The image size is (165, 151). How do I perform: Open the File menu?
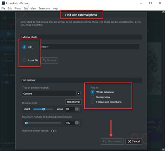tap(3, 8)
